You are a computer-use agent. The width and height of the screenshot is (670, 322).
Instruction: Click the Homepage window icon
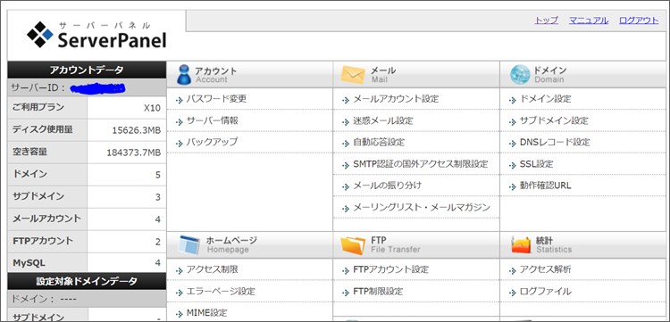point(188,245)
